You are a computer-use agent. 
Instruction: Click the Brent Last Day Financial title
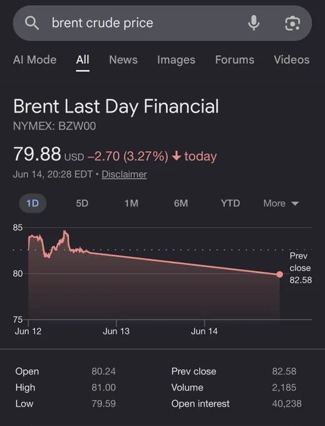pos(116,106)
